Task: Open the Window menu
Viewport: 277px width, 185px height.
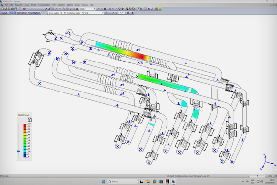Action: (x=84, y=5)
